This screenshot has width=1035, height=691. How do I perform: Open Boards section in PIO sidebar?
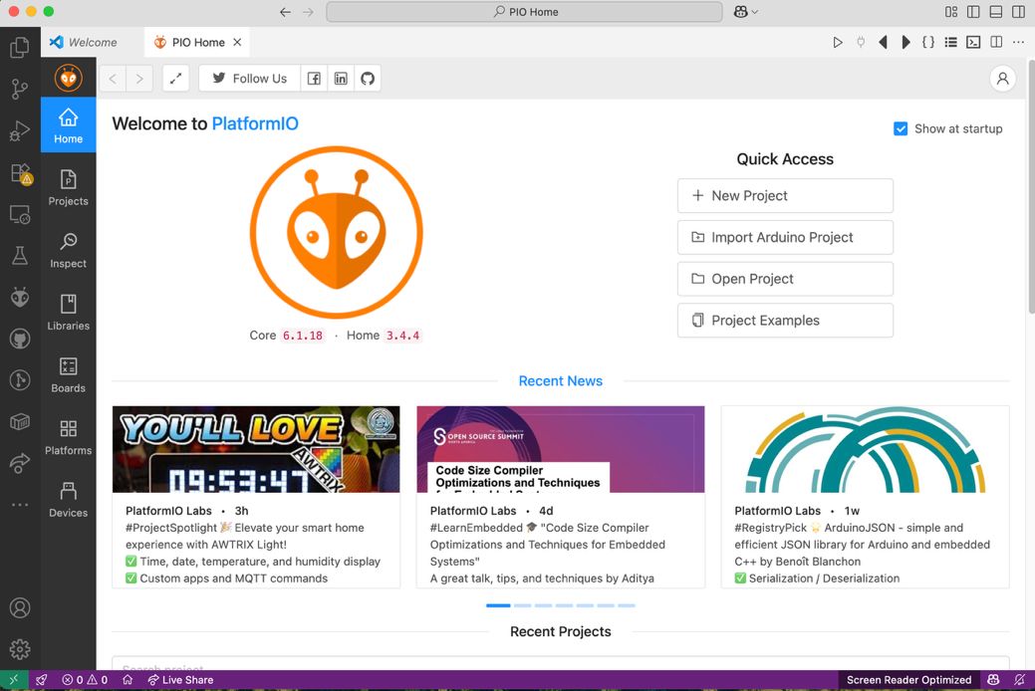[68, 374]
